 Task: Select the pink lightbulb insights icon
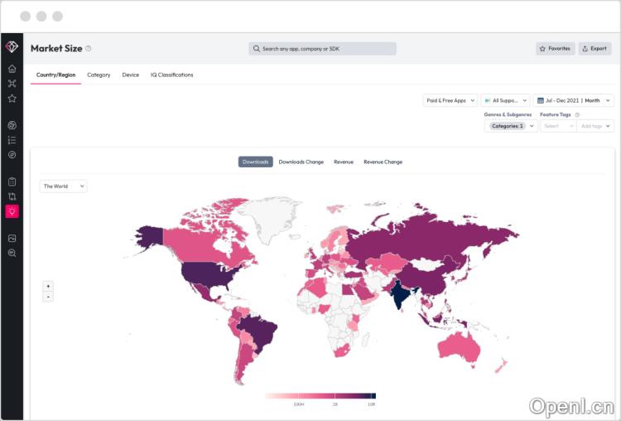(12, 211)
